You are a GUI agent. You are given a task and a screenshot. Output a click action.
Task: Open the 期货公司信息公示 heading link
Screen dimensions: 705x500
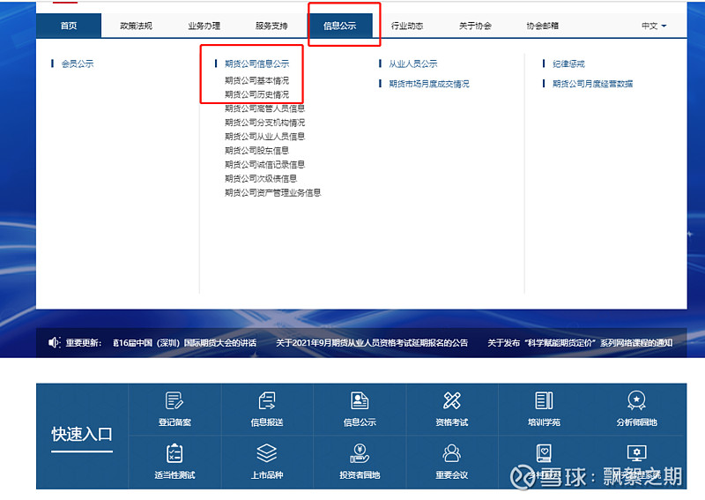[x=256, y=63]
